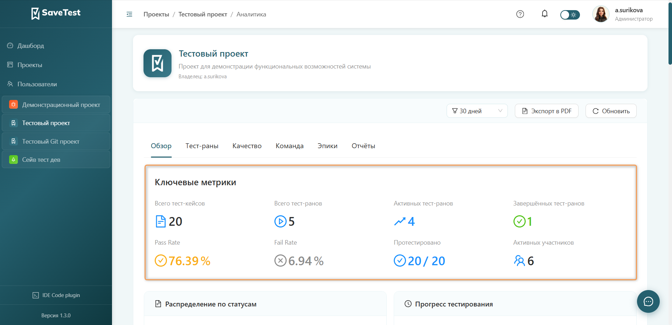Image resolution: width=672 pixels, height=325 pixels.
Task: Click active participants users icon
Action: [519, 261]
